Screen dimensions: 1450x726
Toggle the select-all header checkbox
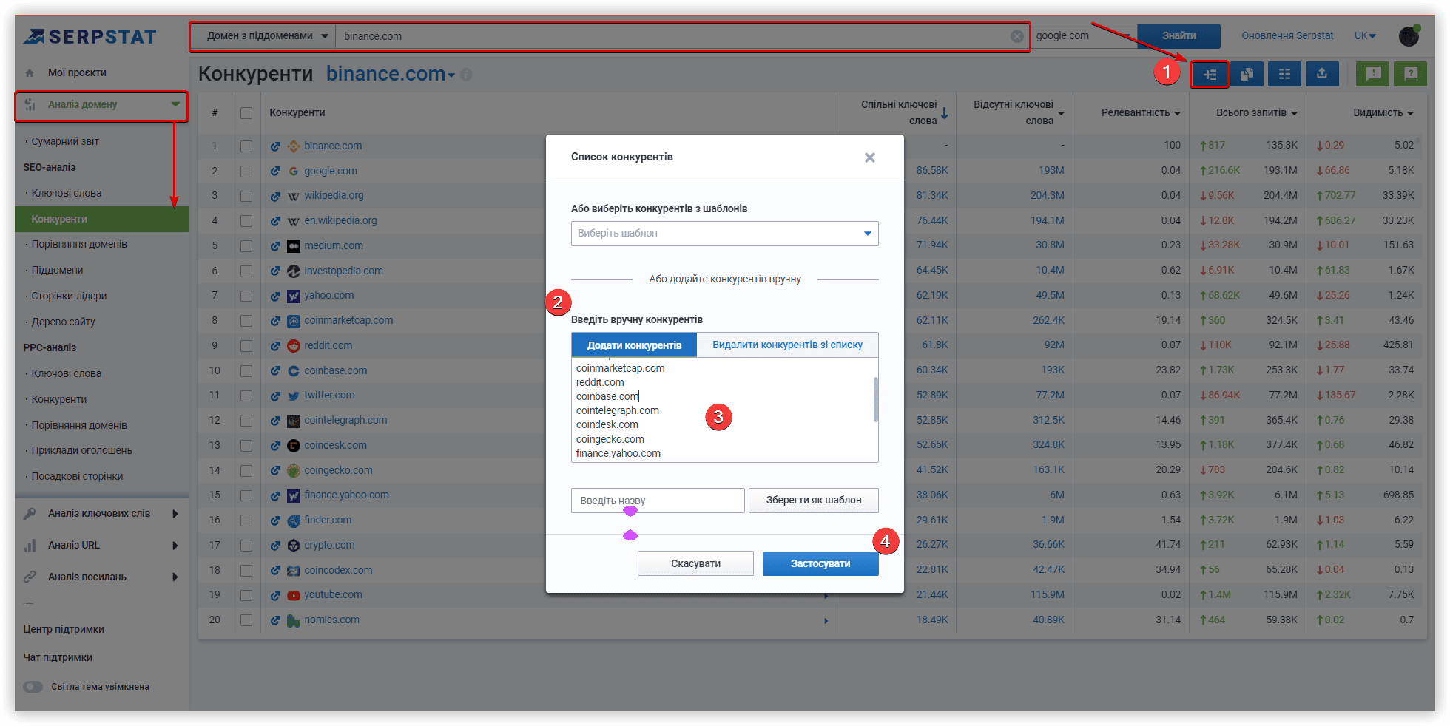246,113
